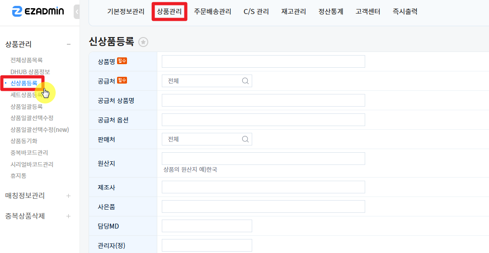Open 전체상품목록 in the sidebar
Screen dimensions: 489x253
pos(27,60)
